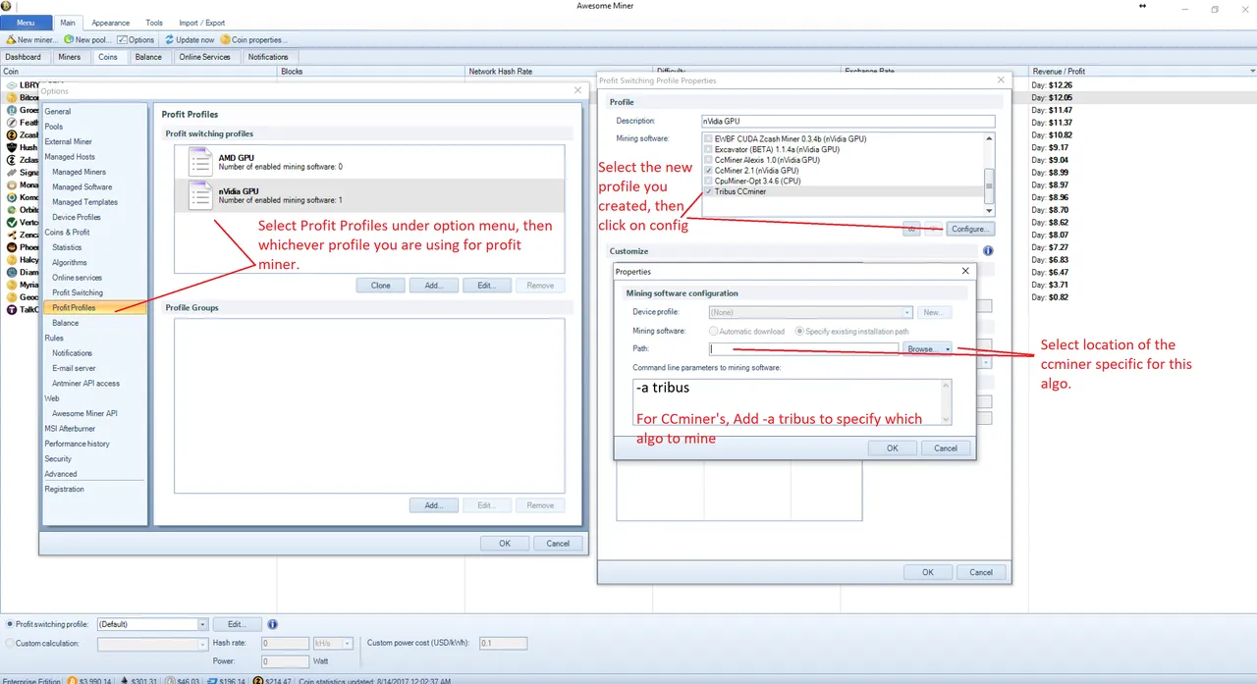Enable CcMiner Alexis 1.0 checkbox
Screen dimensions: 1257x684
click(x=709, y=160)
